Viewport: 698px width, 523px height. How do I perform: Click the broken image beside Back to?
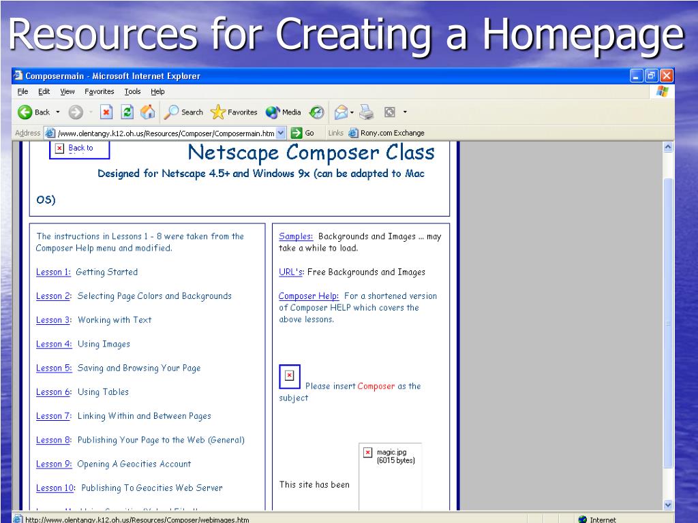(x=60, y=148)
